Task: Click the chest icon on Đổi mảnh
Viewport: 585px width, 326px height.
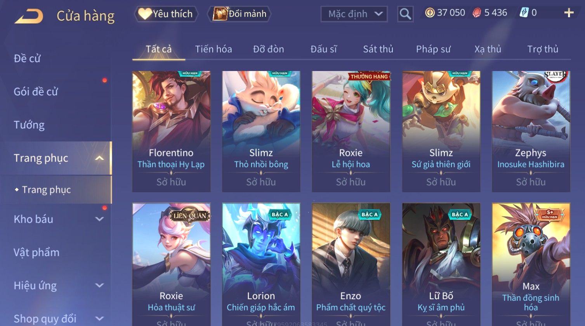Action: (220, 14)
